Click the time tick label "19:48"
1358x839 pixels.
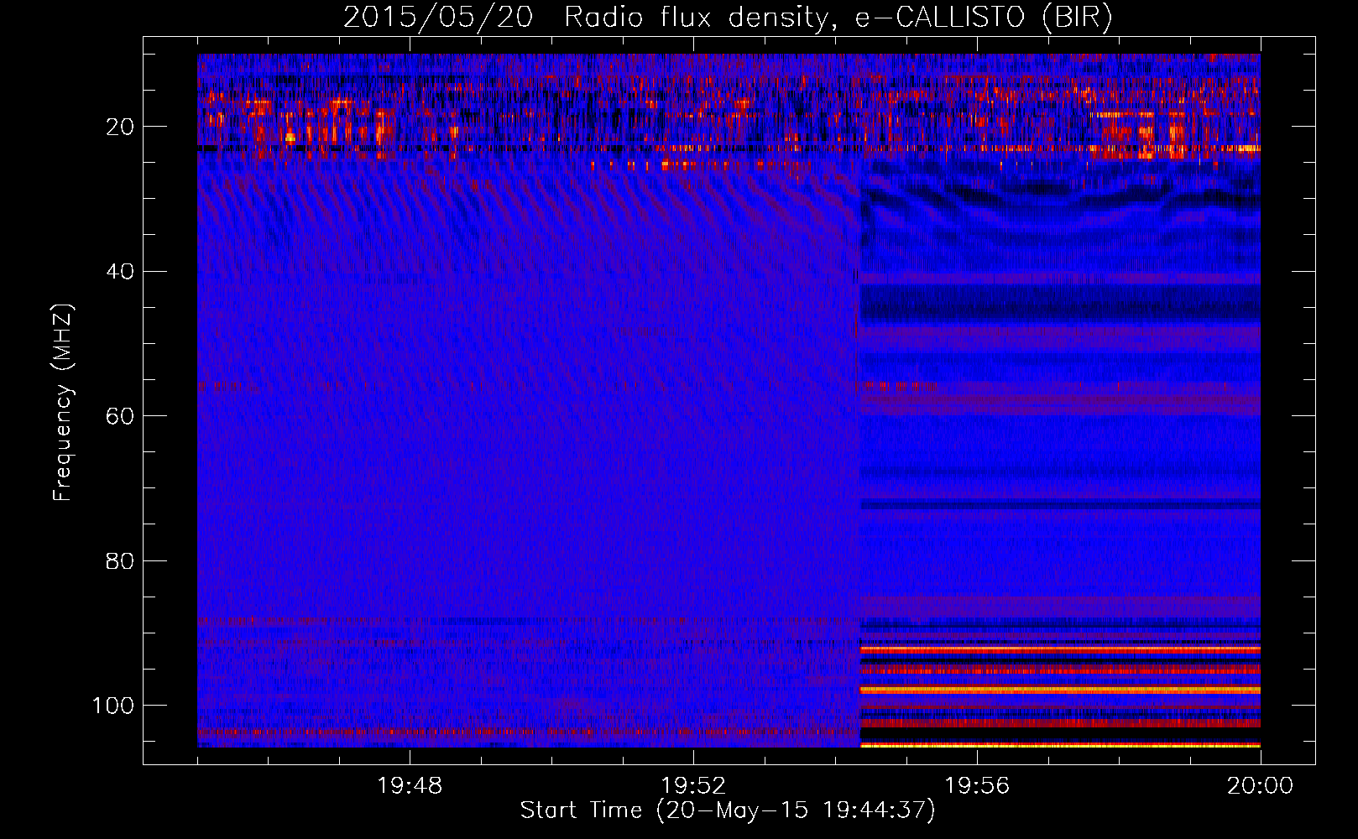(410, 786)
